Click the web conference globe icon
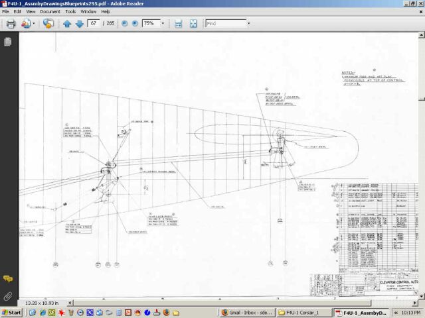Image resolution: width=425 pixels, height=318 pixels. point(48,24)
